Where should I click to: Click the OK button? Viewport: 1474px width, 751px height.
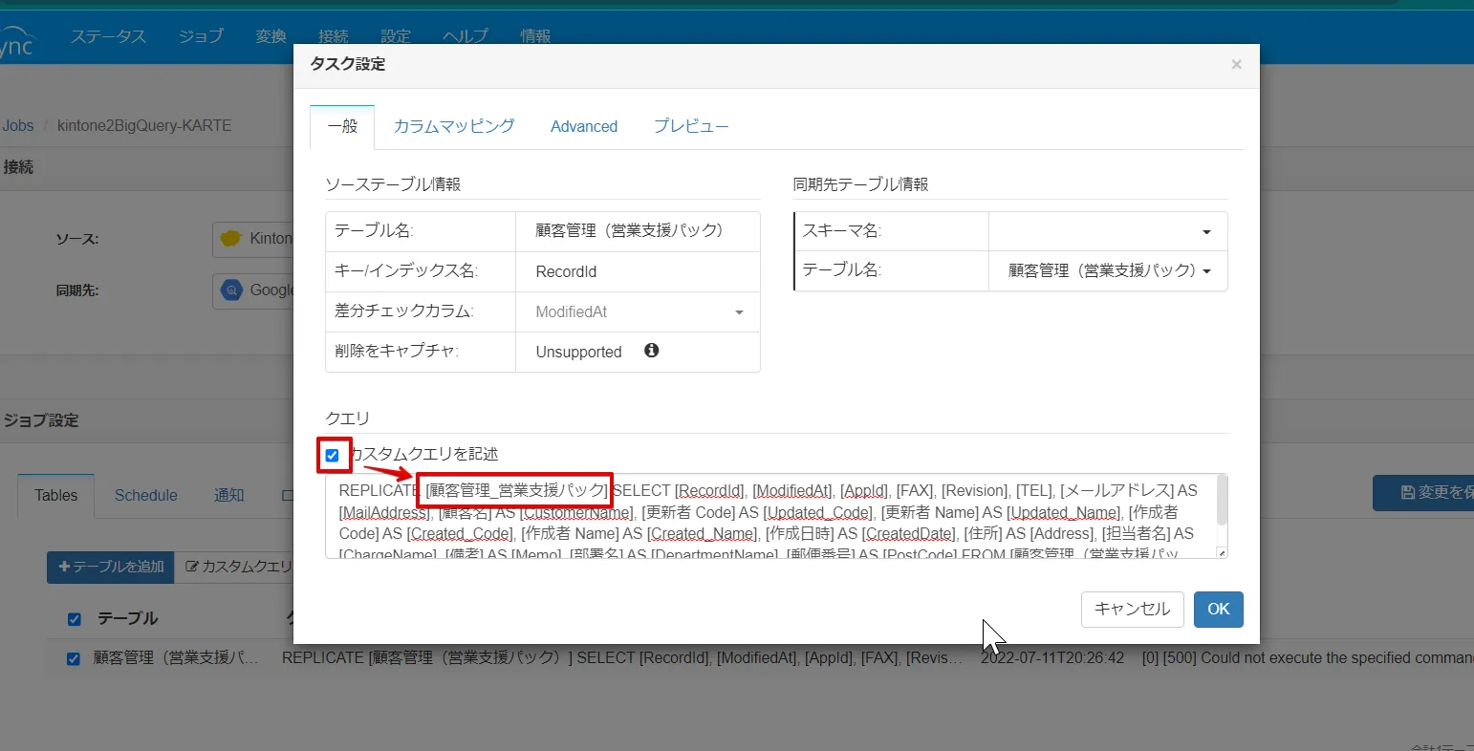tap(1218, 610)
